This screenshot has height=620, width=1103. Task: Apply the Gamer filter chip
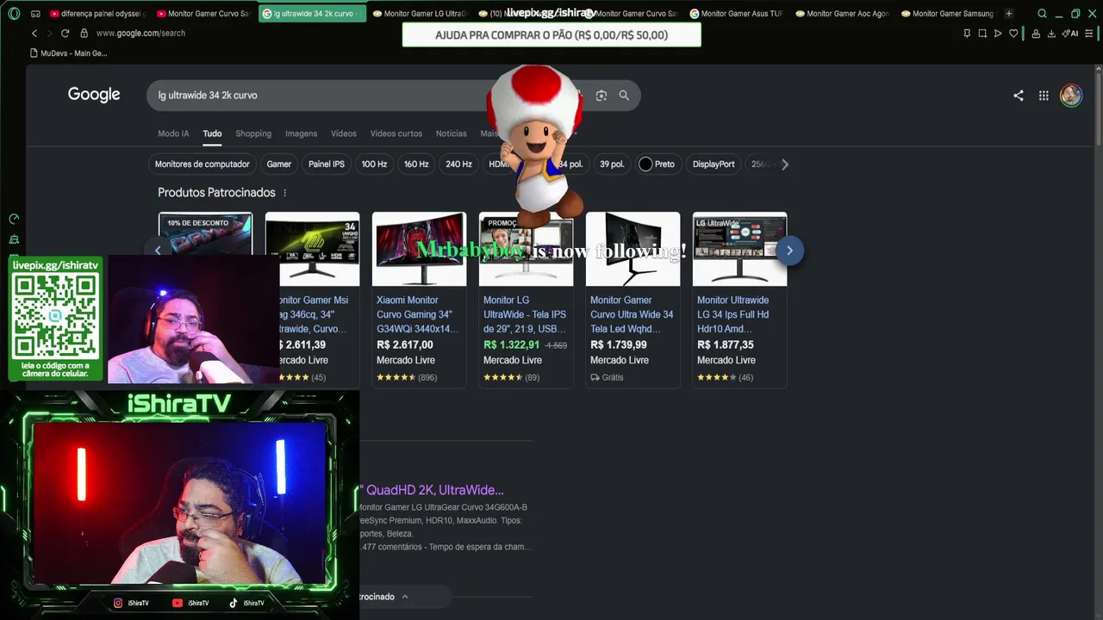279,164
